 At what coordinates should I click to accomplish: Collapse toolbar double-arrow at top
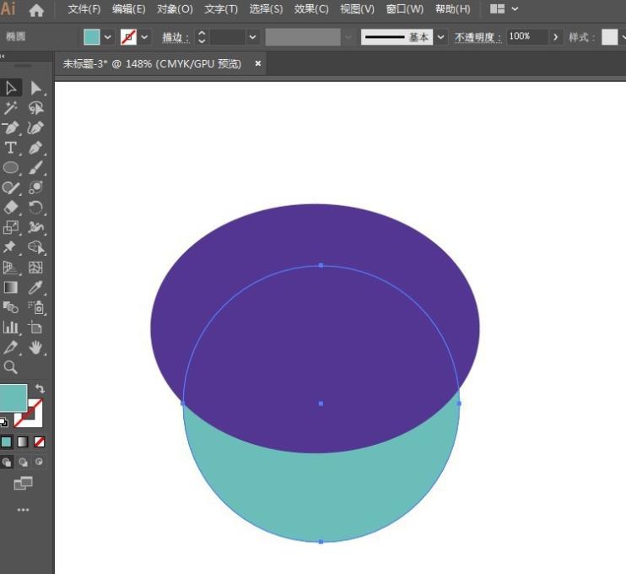tap(3, 57)
